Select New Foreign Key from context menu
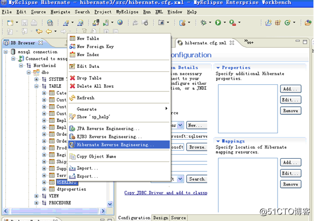Screen dimensions: 315x221 point(119,46)
